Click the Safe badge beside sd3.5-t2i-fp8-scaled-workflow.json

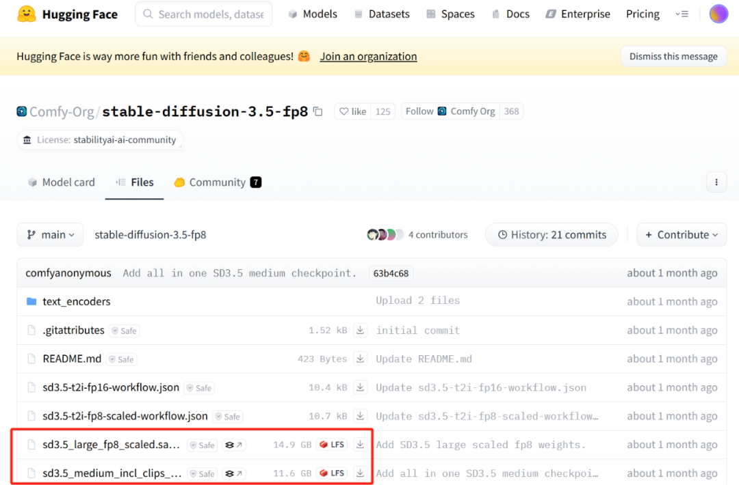point(228,417)
